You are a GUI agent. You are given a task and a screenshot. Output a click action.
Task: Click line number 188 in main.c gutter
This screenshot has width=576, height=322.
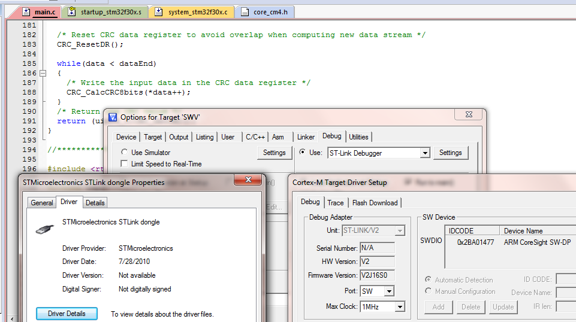(29, 92)
